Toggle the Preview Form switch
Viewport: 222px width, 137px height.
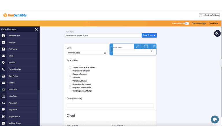(x=186, y=23)
